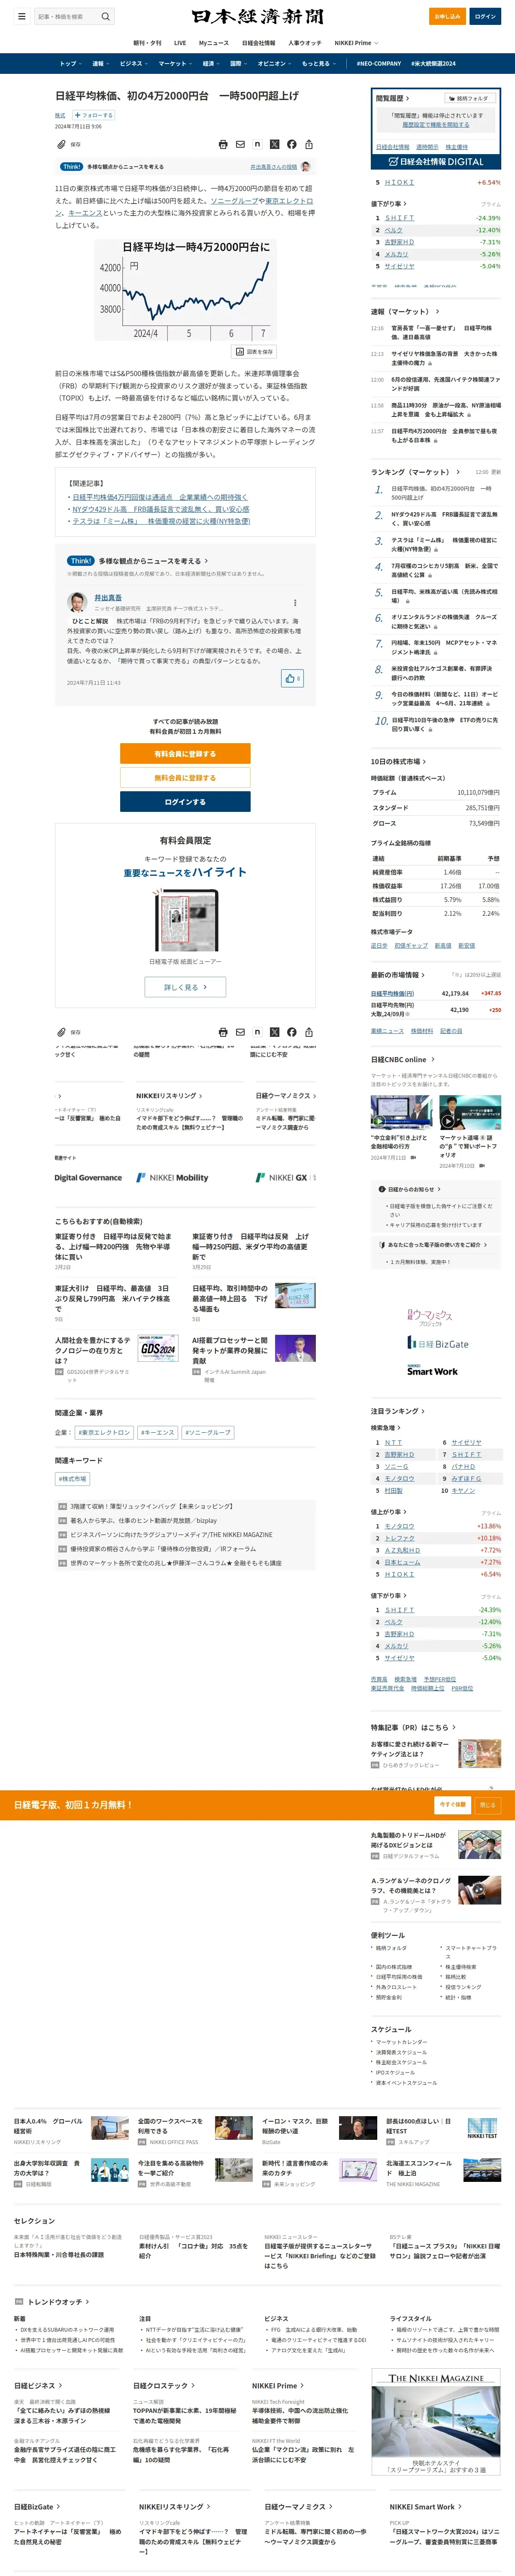Click 井出真吾 commentator avatar
515x2576 pixels.
click(x=77, y=601)
